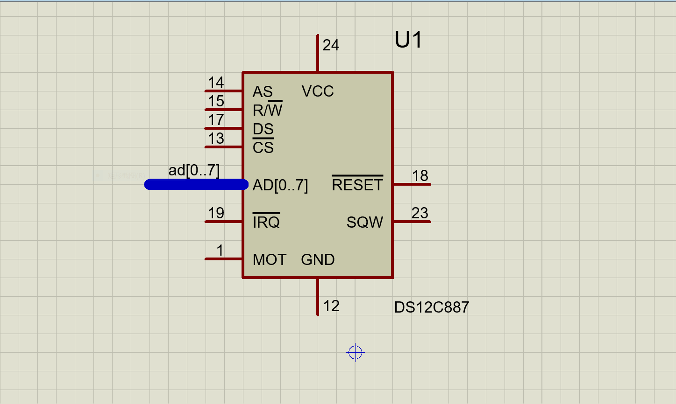Screen dimensions: 676x404
Task: Click pin 19 IRQ line
Action: click(224, 222)
